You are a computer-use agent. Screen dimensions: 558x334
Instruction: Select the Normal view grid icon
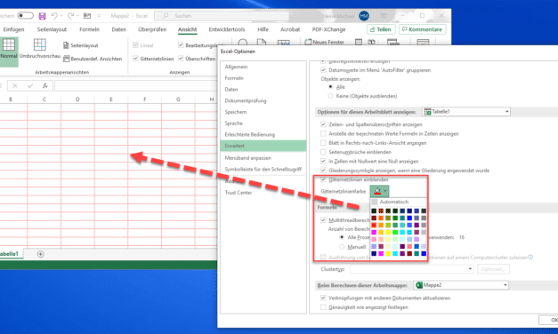[x=9, y=44]
